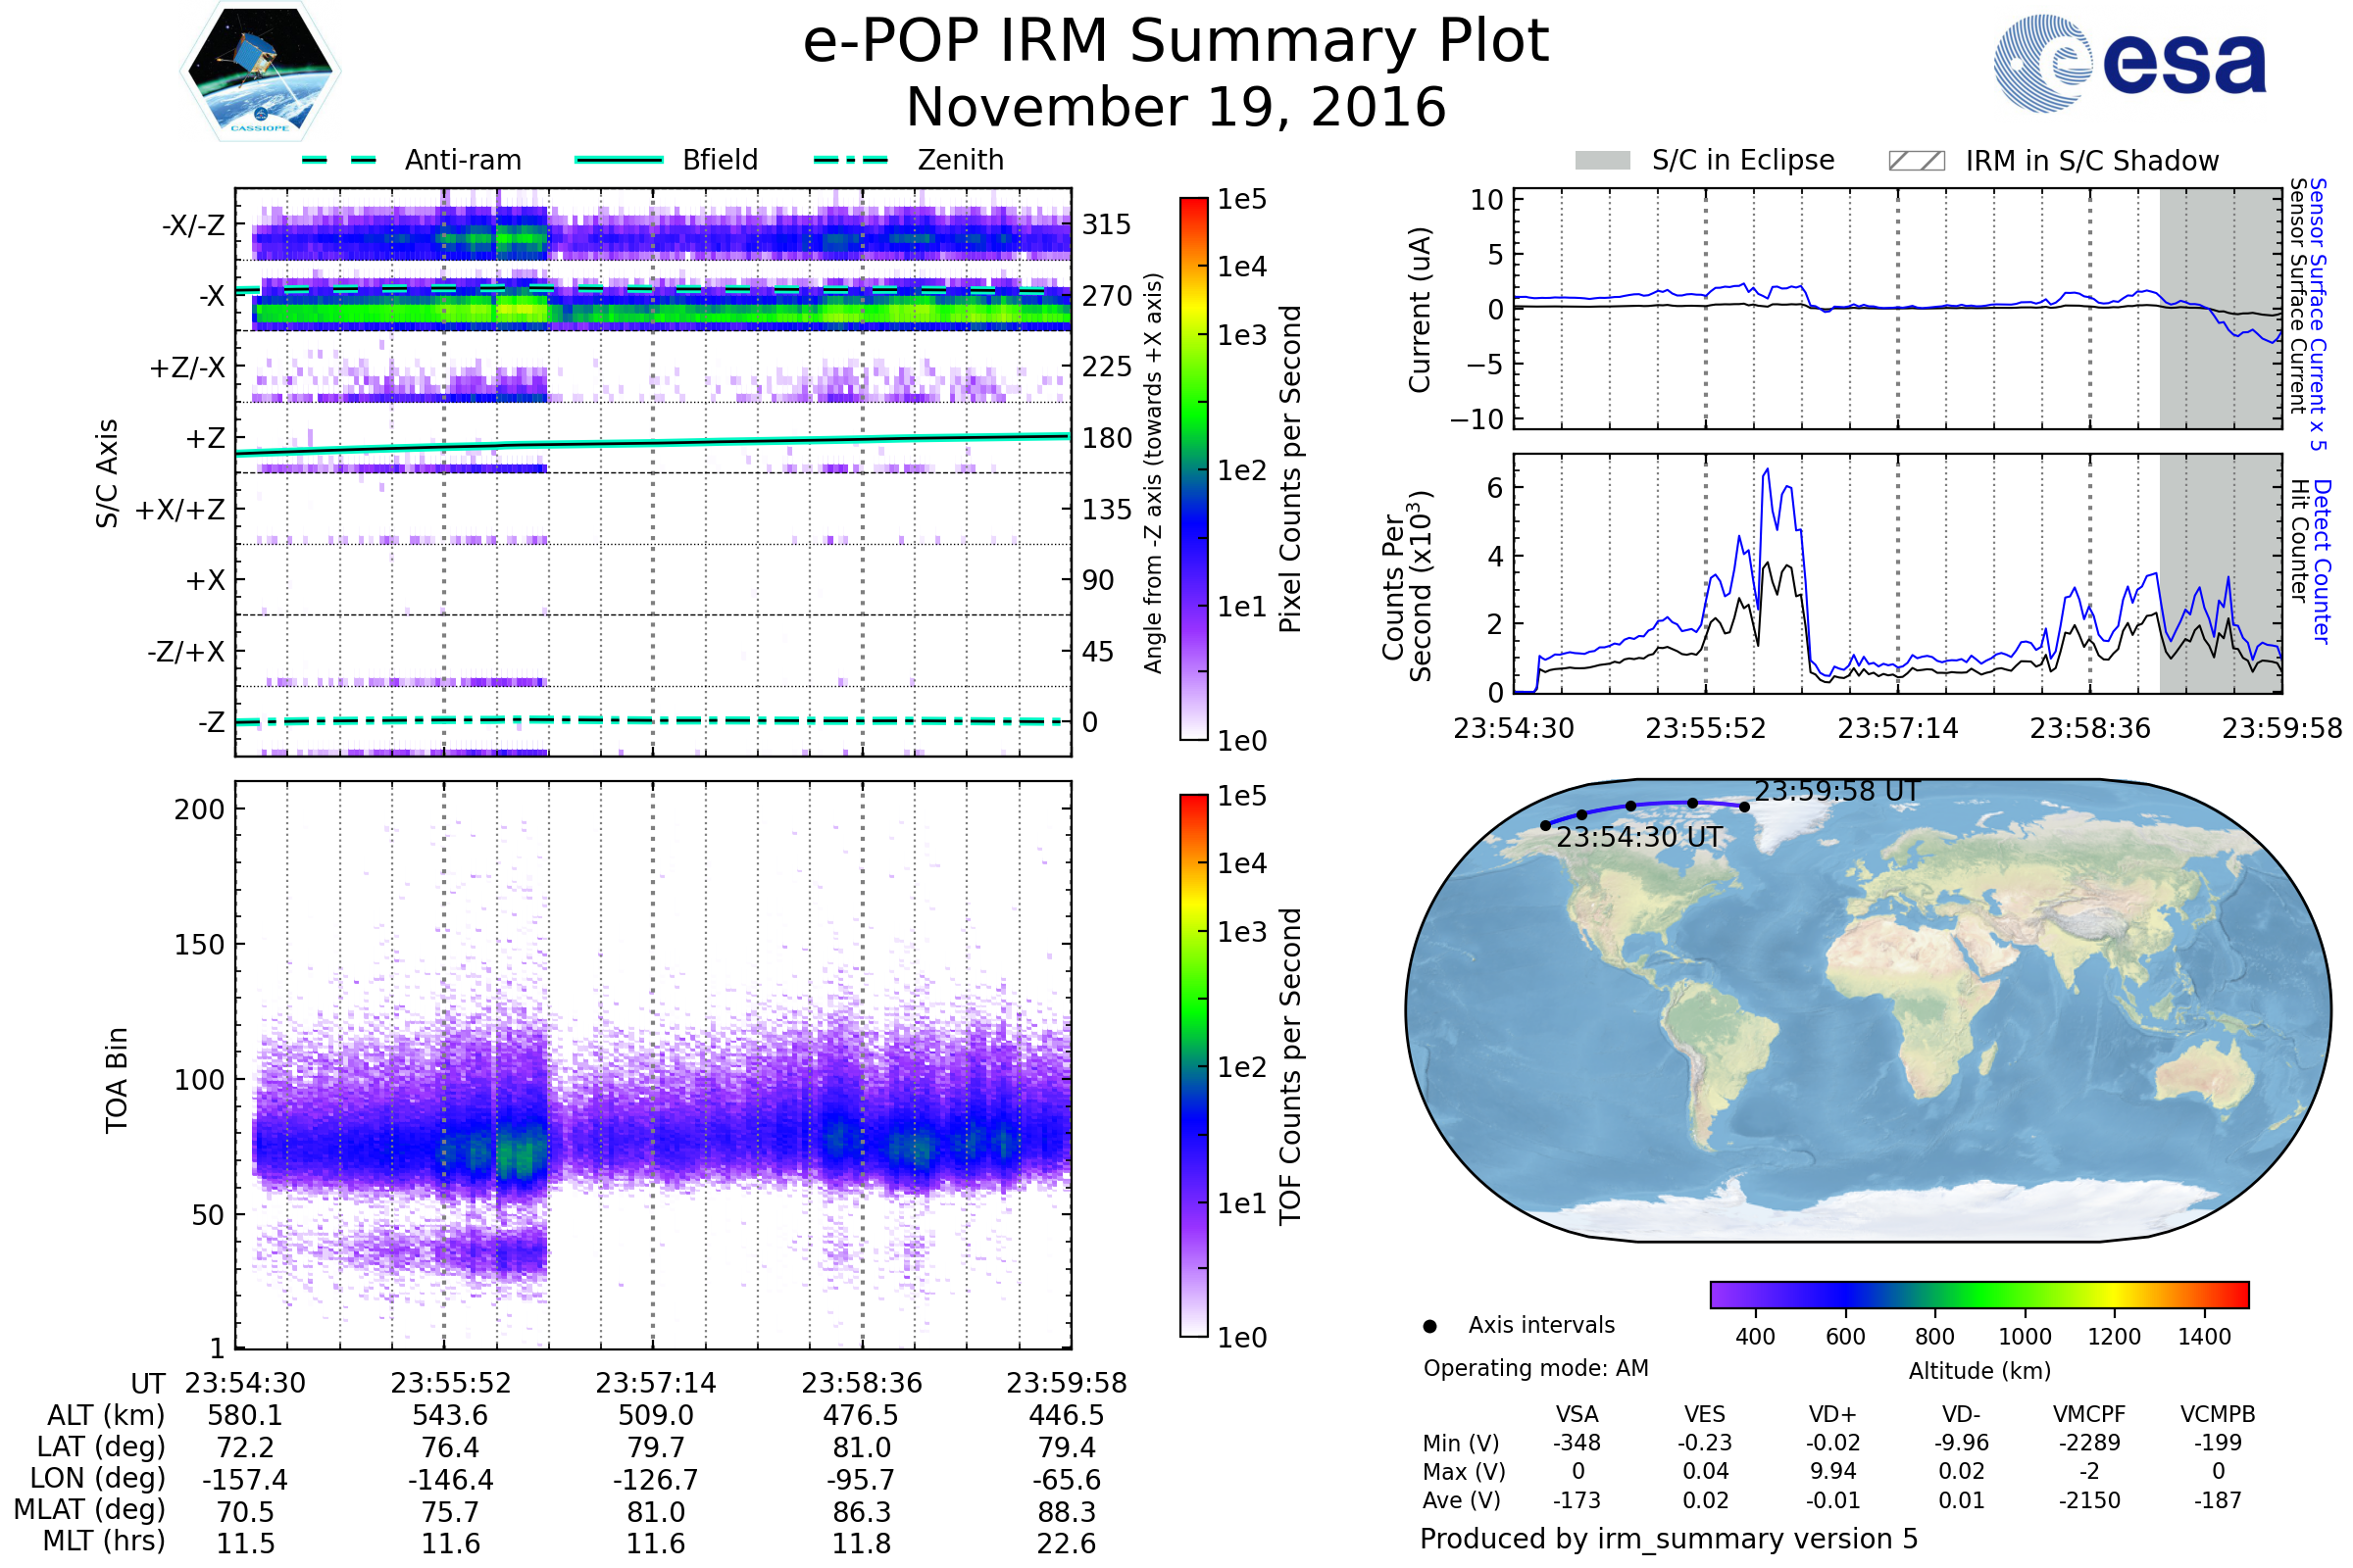Click the TOF Counts per Second colorbar

click(x=1193, y=1065)
